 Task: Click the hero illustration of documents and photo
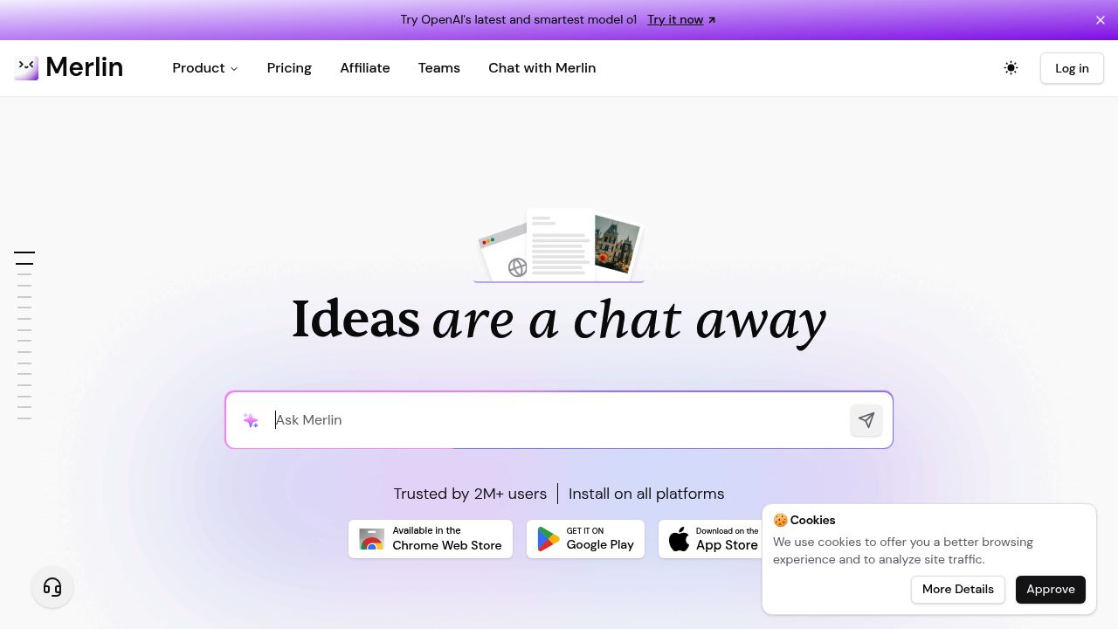[559, 245]
